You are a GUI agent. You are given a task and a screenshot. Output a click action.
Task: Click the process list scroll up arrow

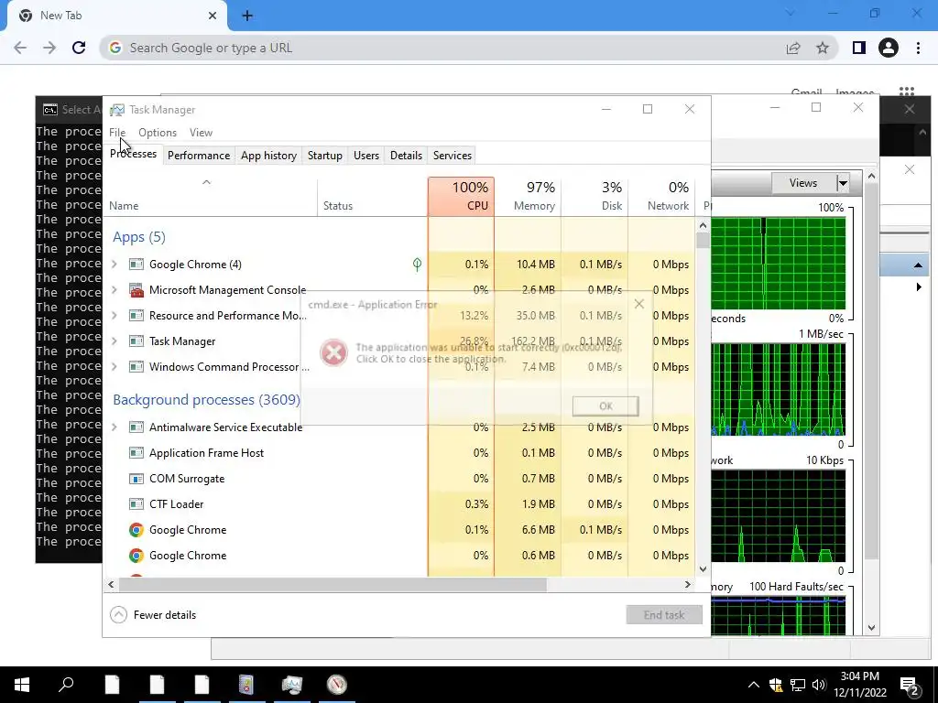(x=703, y=226)
